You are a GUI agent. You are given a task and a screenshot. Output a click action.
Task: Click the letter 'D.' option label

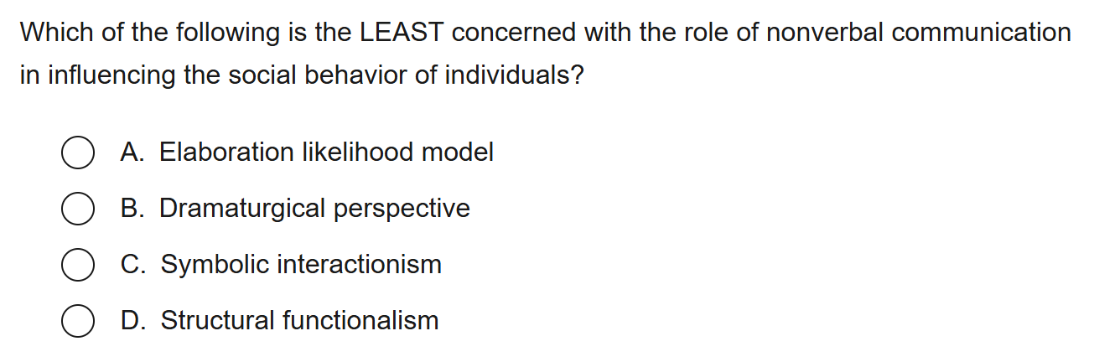click(132, 321)
